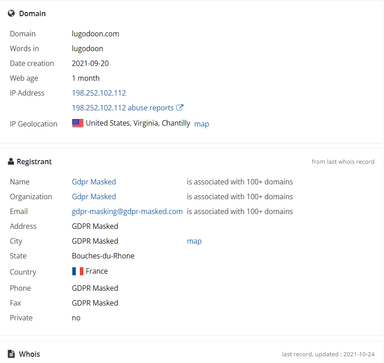Click the from last whois record note
The width and height of the screenshot is (384, 363).
click(343, 162)
